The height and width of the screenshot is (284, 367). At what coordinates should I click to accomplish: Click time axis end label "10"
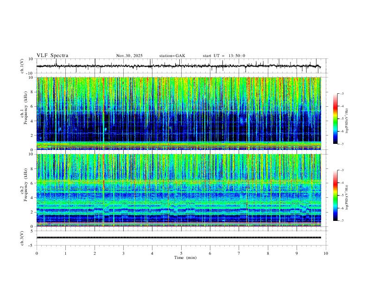click(326, 253)
